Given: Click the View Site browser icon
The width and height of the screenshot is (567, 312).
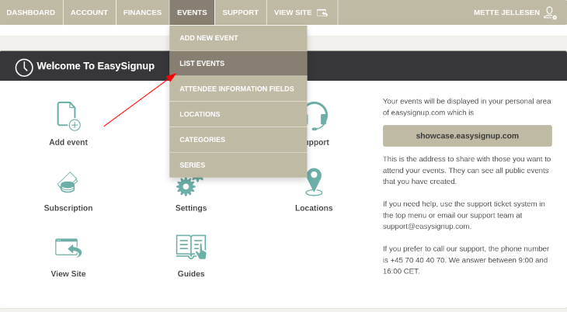Looking at the screenshot, I should pyautogui.click(x=68, y=248).
